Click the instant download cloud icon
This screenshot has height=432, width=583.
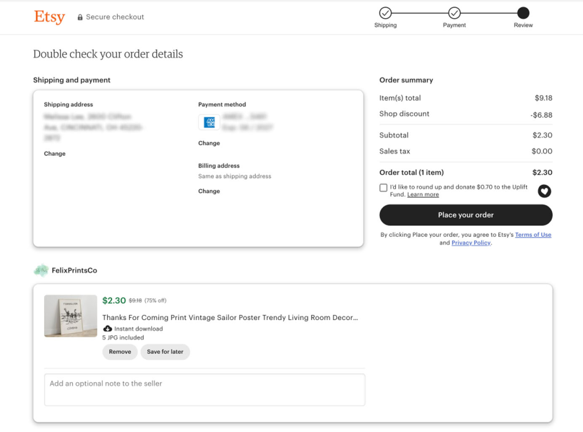point(107,329)
